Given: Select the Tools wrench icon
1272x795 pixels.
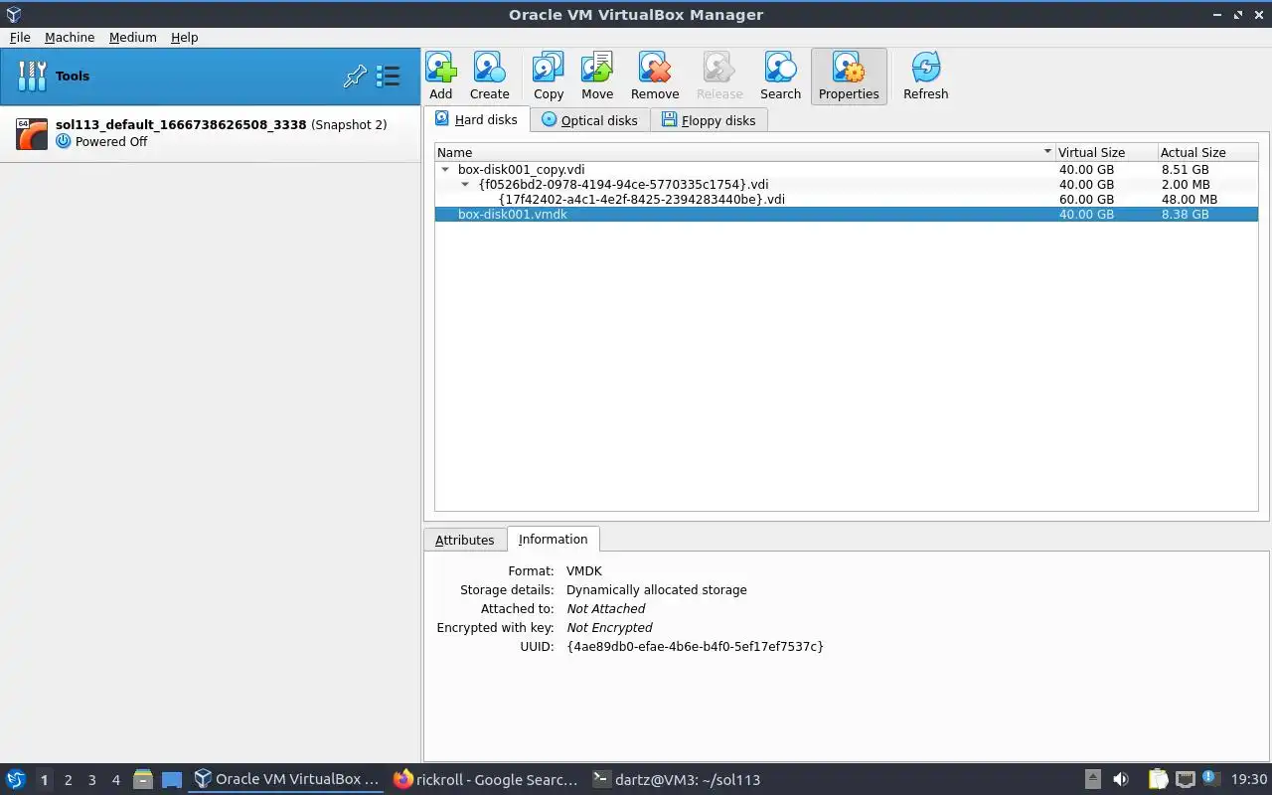Looking at the screenshot, I should point(32,76).
